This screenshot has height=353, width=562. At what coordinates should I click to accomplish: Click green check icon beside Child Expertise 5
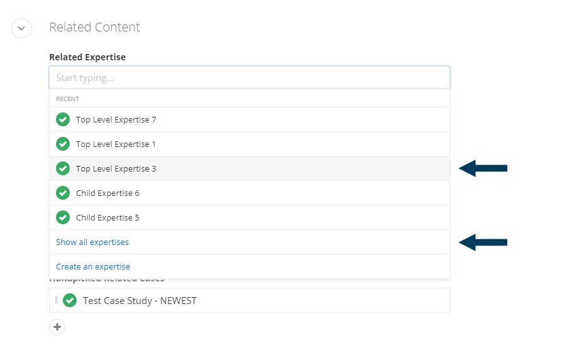(x=63, y=217)
